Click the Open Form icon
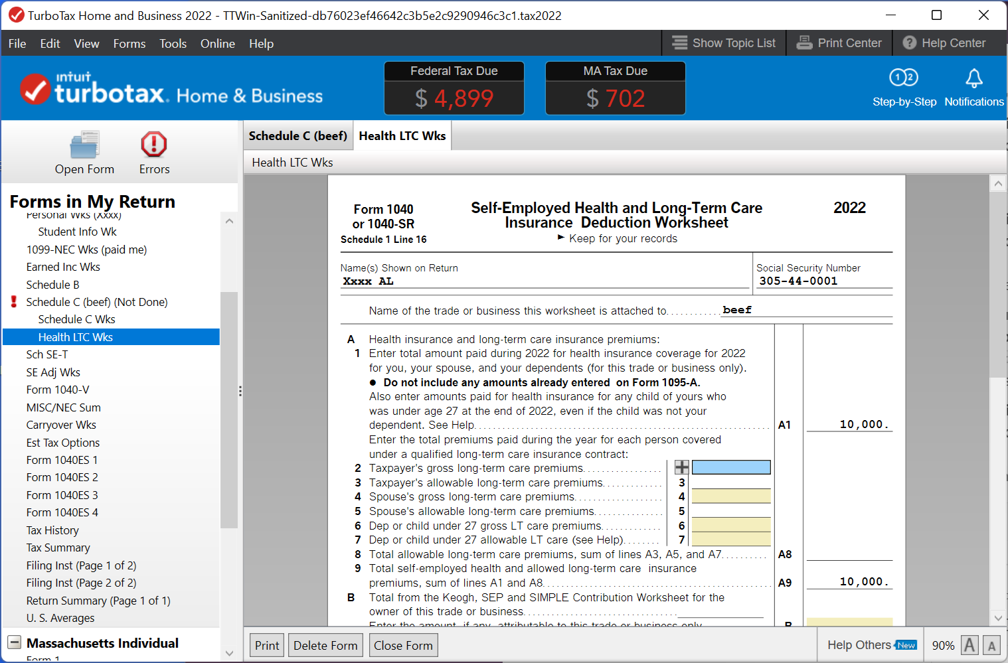This screenshot has height=663, width=1008. click(x=84, y=145)
